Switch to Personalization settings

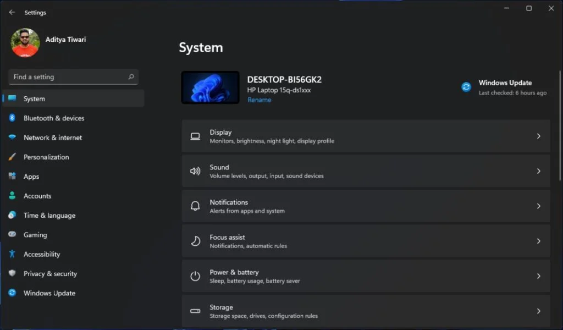(47, 157)
